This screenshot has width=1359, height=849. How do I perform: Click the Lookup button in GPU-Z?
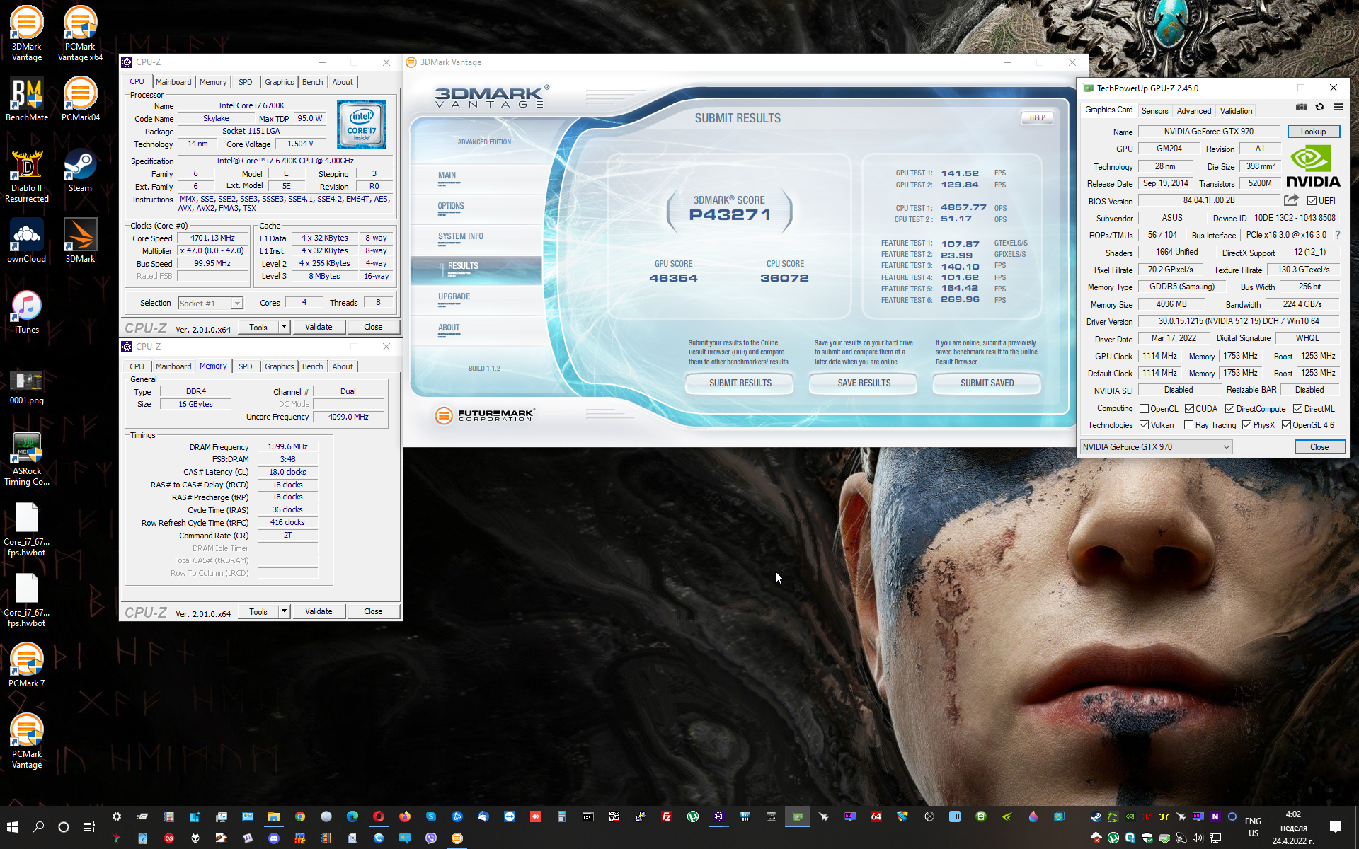click(x=1313, y=132)
